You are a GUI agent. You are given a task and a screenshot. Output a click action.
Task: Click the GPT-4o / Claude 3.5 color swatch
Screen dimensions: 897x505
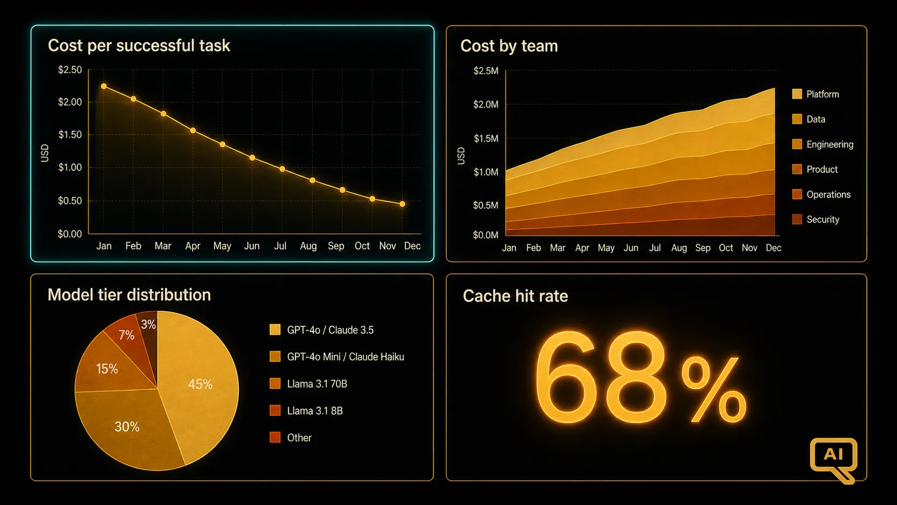pyautogui.click(x=275, y=330)
